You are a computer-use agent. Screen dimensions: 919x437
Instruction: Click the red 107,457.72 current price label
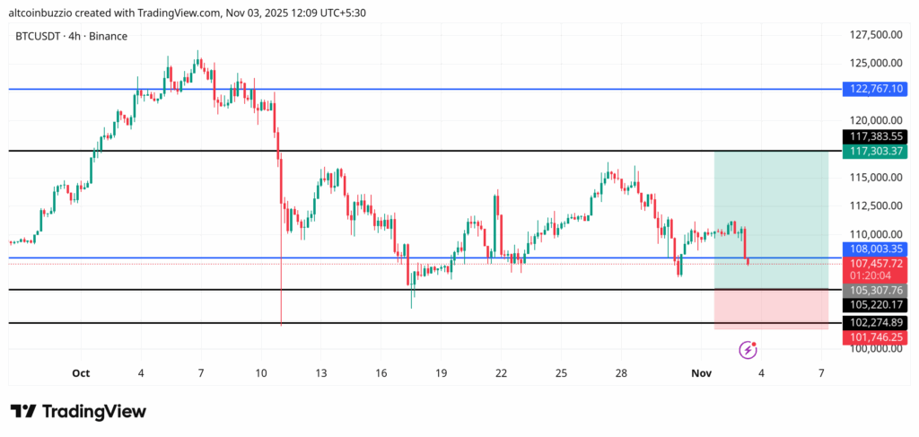[x=874, y=264]
